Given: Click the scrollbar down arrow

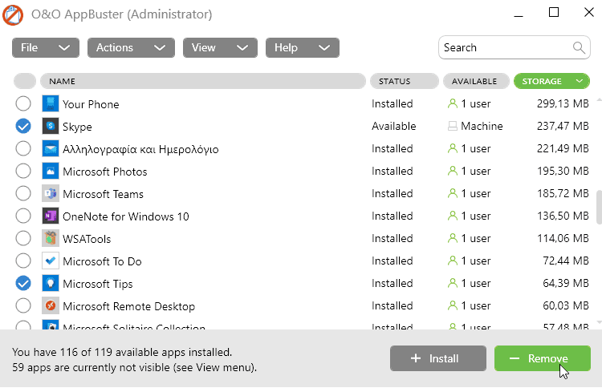Looking at the screenshot, I should pyautogui.click(x=599, y=322).
